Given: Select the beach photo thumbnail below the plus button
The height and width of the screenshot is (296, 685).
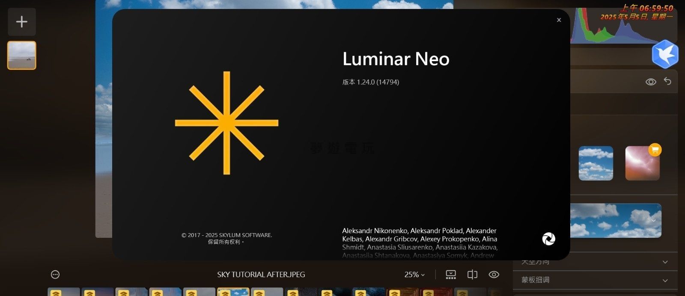Looking at the screenshot, I should [22, 55].
